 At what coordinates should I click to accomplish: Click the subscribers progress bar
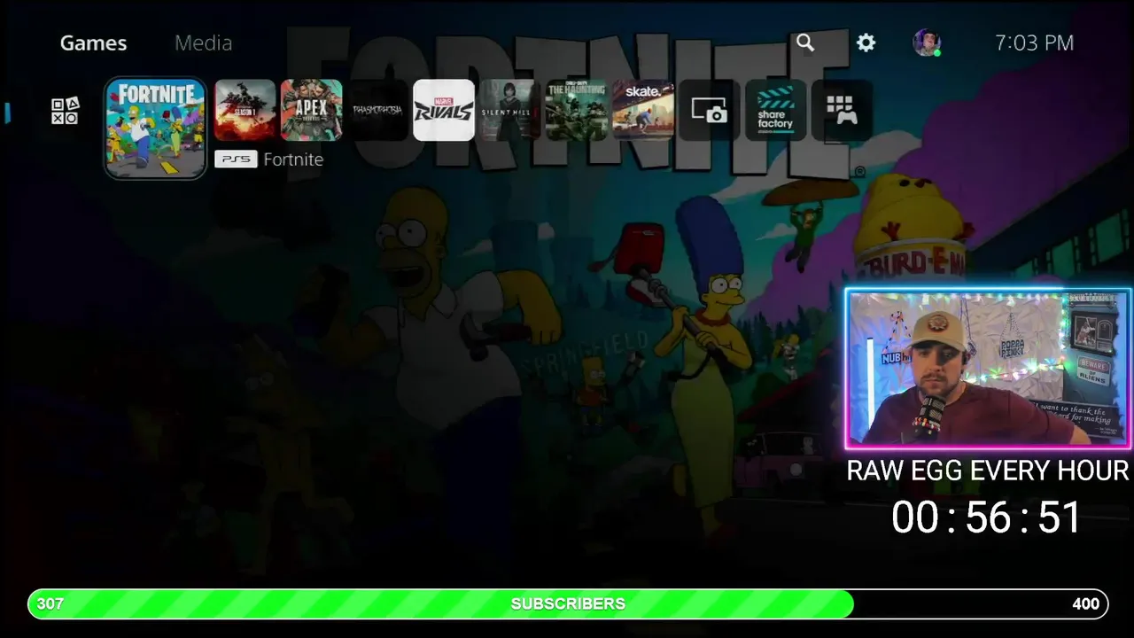(x=568, y=603)
